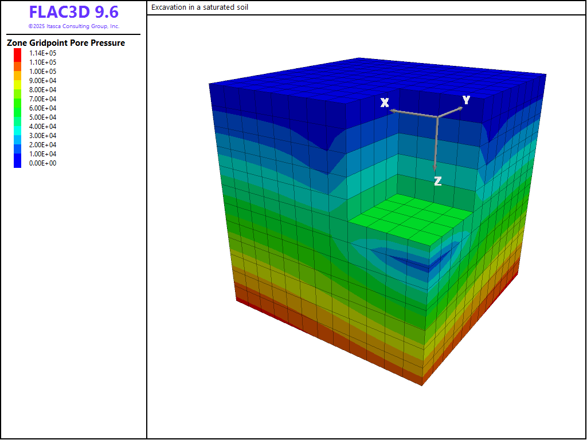Click the 2.00E+04 legend value label

[x=42, y=145]
